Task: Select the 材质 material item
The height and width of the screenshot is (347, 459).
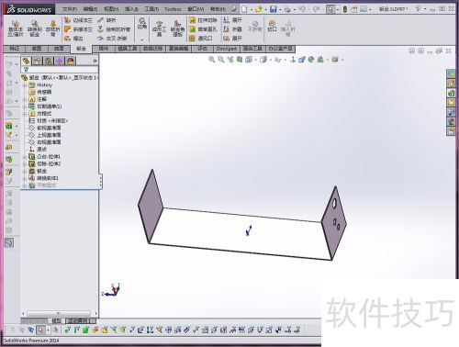Action: pos(49,121)
